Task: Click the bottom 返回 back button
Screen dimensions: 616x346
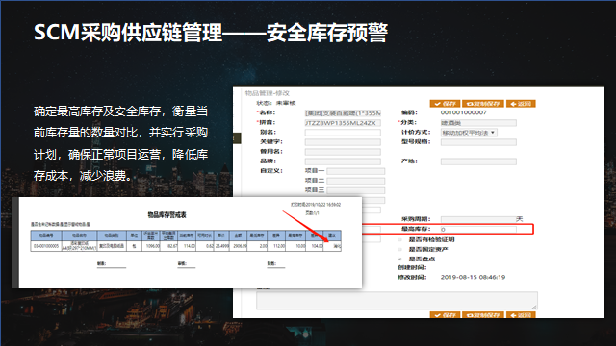Action: pyautogui.click(x=521, y=315)
